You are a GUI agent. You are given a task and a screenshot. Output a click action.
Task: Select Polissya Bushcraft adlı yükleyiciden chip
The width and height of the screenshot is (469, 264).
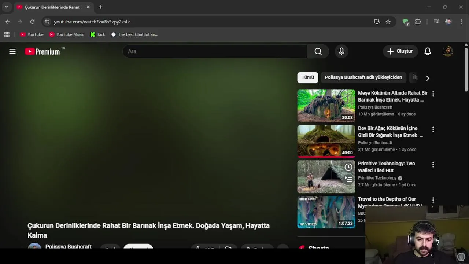click(x=363, y=77)
